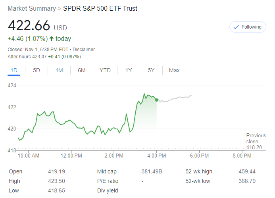Viewport: 275px width, 198px height.
Task: Click the Following checkmark icon
Action: [x=236, y=27]
